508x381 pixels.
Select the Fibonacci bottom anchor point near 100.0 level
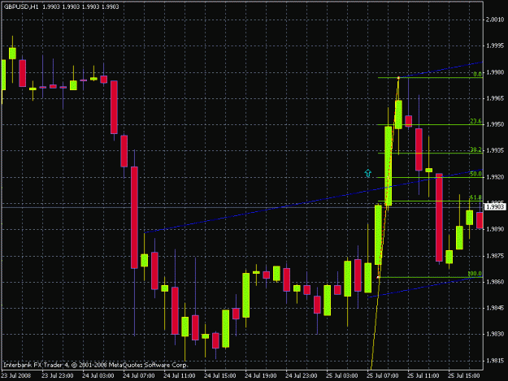pyautogui.click(x=378, y=277)
